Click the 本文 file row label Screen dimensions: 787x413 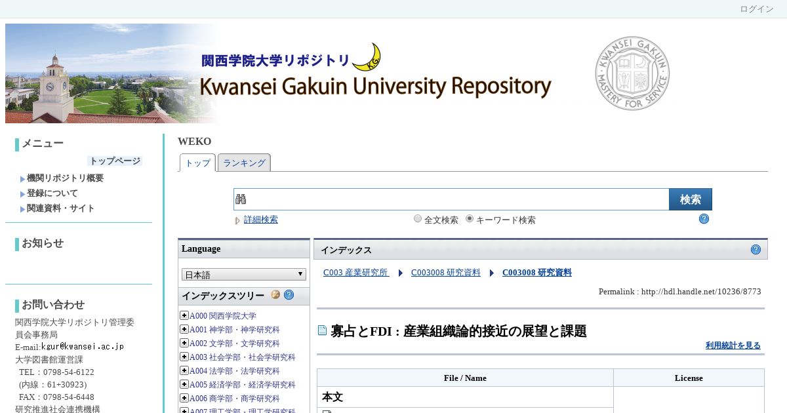(333, 397)
